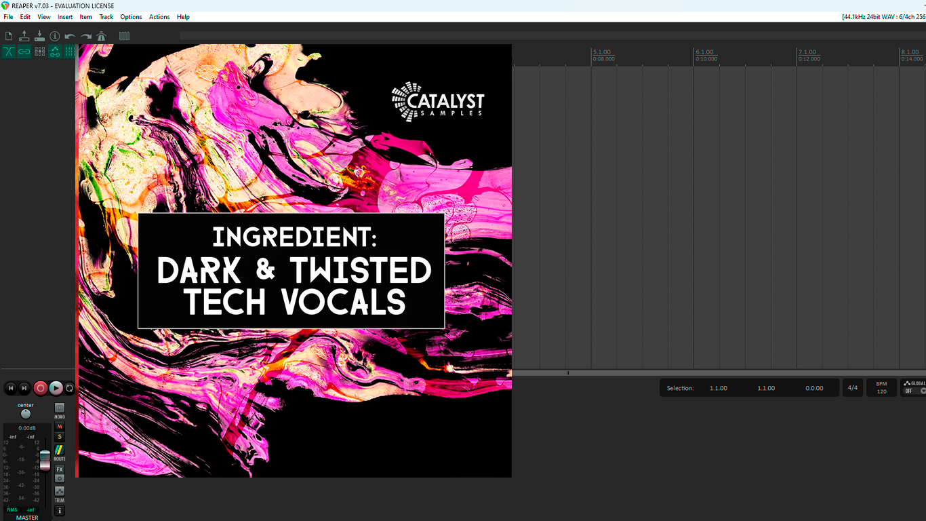
Task: Open the File menu
Action: (x=8, y=17)
